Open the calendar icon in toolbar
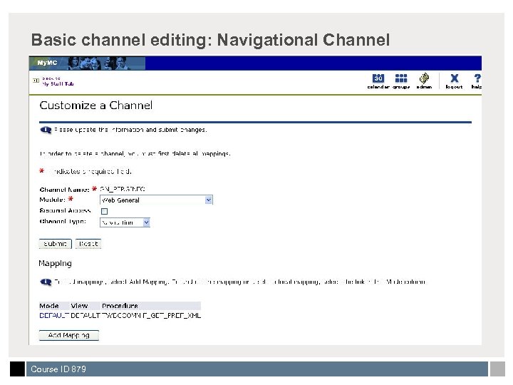513x385 pixels. click(x=378, y=81)
